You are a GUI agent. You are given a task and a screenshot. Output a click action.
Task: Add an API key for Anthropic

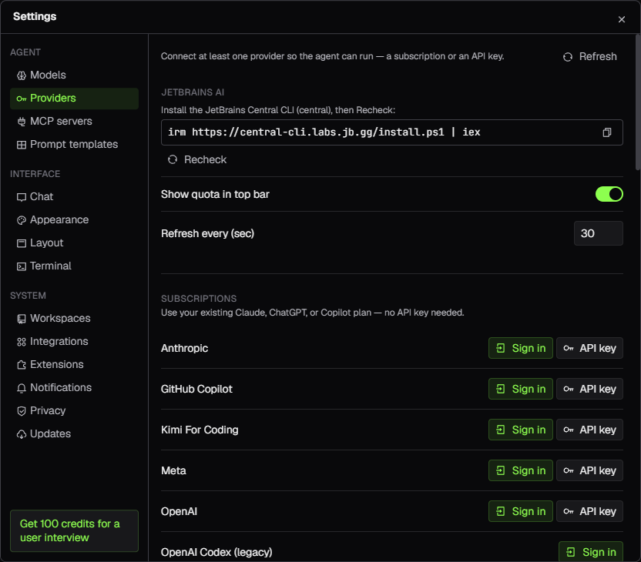click(589, 348)
